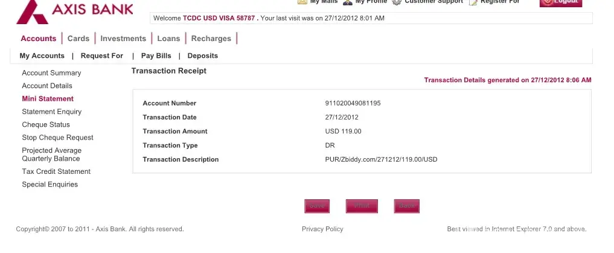Save the transaction receipt
This screenshot has height=253, width=614.
pyautogui.click(x=317, y=206)
